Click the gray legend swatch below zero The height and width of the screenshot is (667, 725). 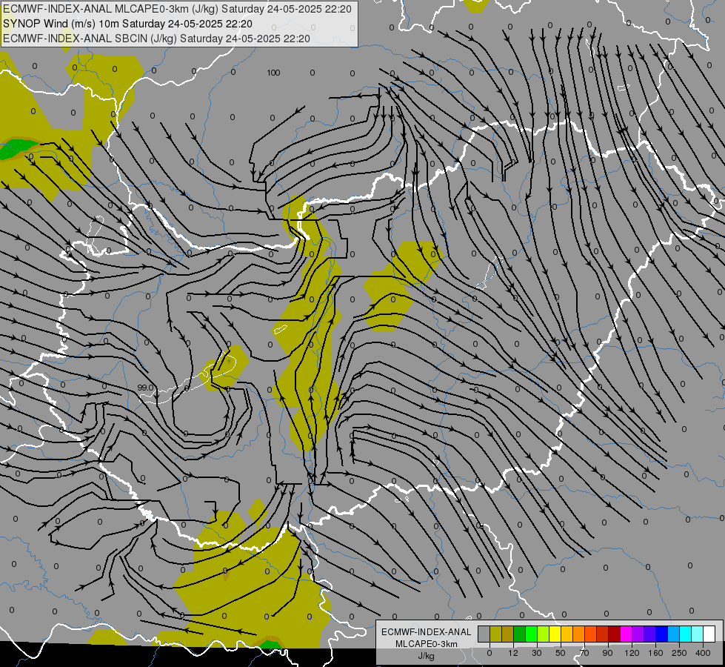(x=484, y=634)
